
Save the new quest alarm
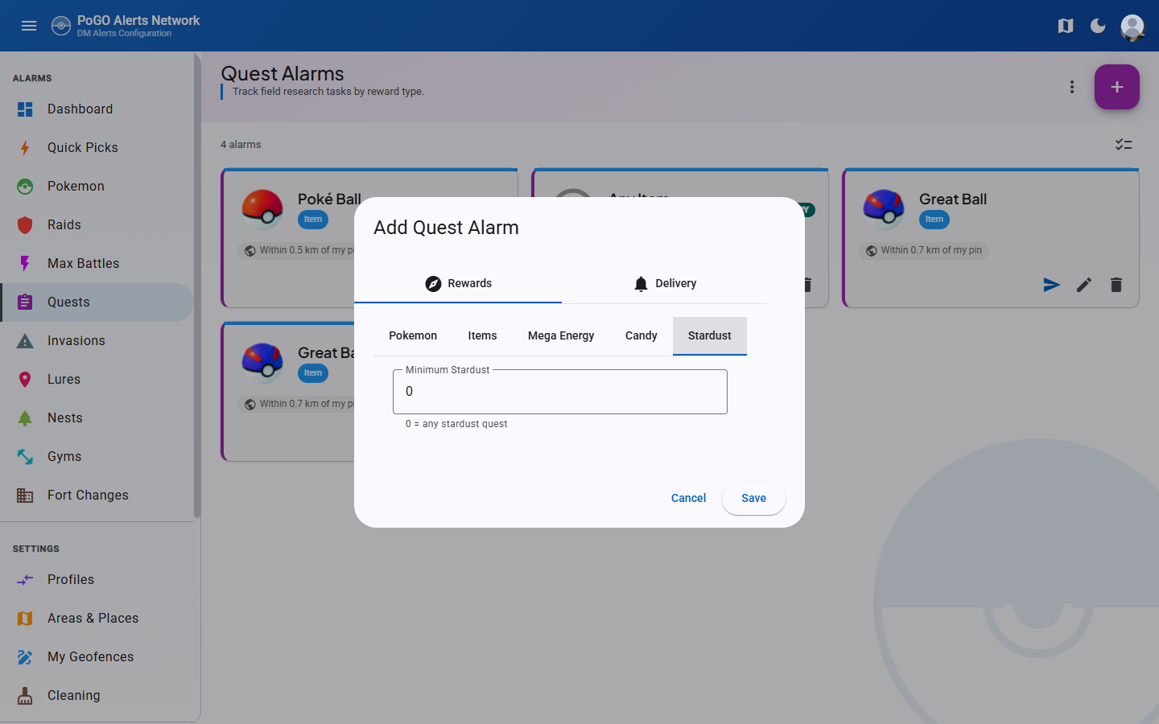(753, 499)
